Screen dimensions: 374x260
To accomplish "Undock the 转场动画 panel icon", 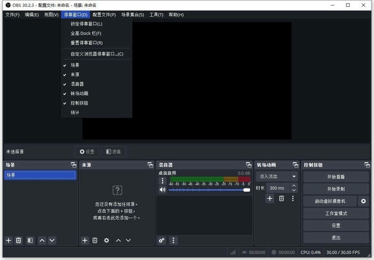I will [x=295, y=165].
